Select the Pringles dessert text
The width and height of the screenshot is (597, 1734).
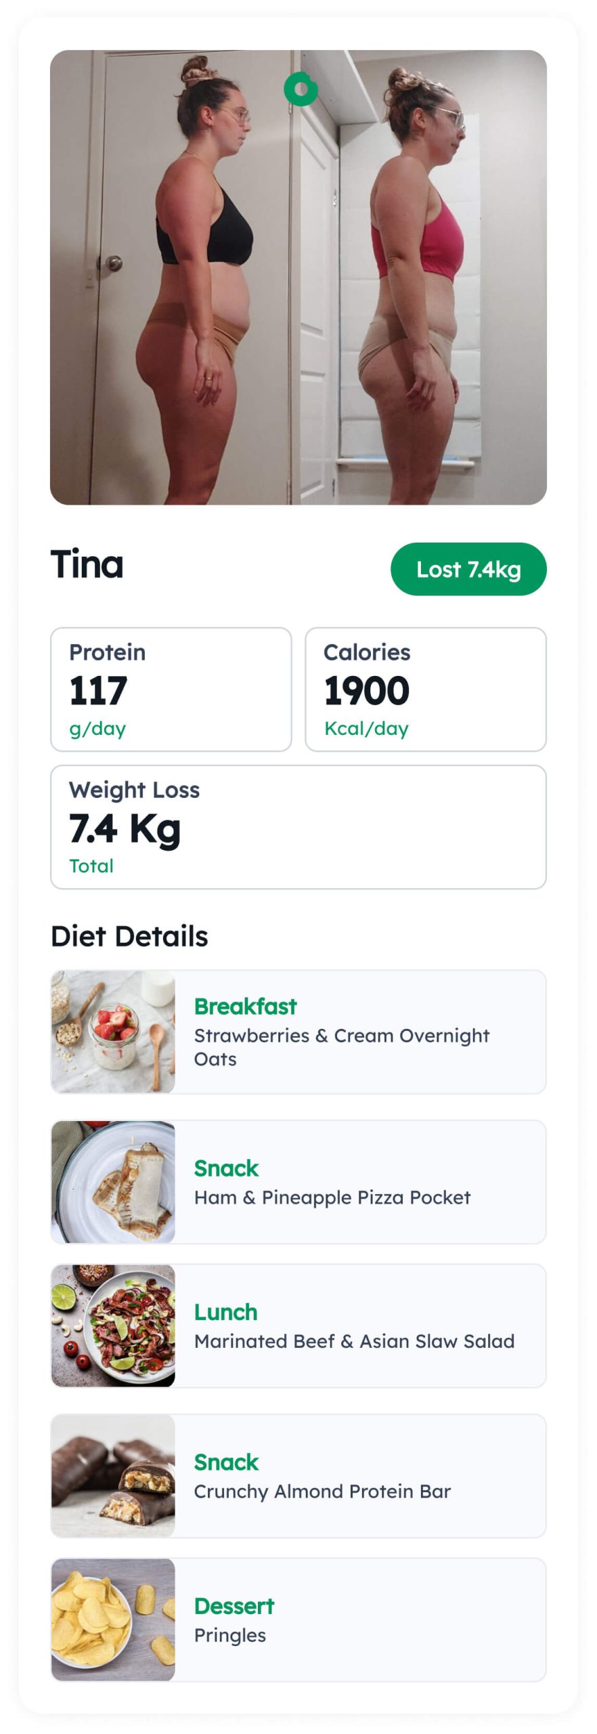230,1635
